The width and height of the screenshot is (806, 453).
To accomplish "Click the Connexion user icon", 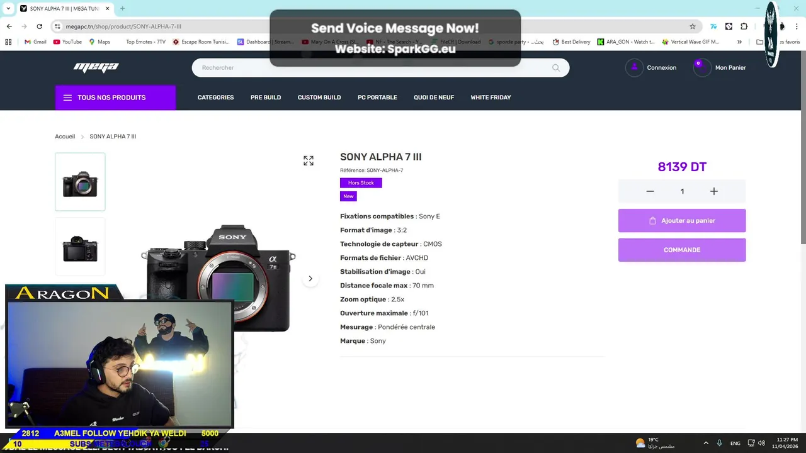I will 634,67.
